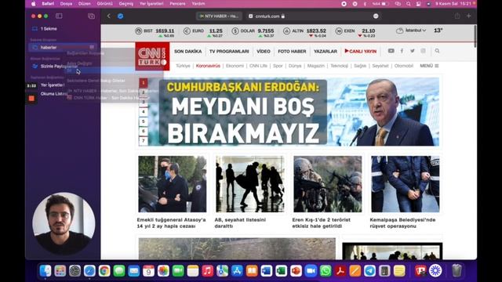Select headline slide number 7
The width and height of the screenshot is (502, 282).
click(144, 141)
